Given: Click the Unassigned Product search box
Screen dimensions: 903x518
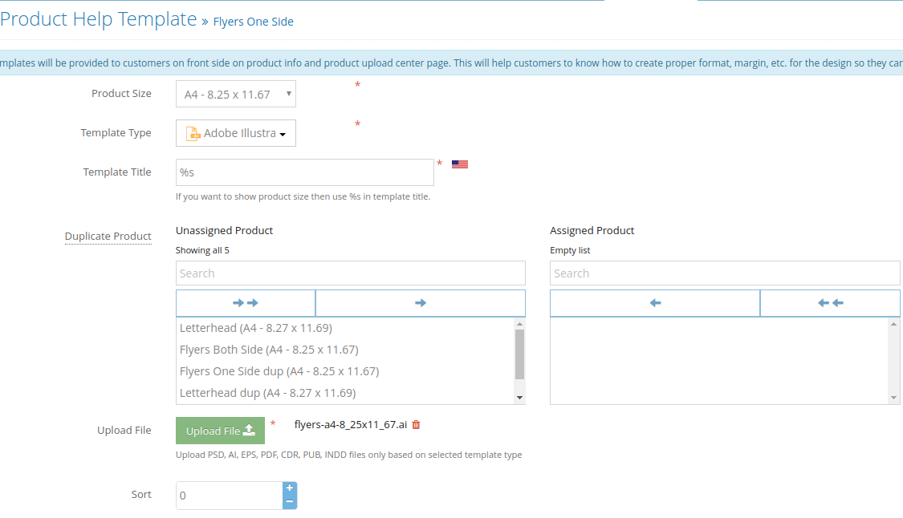Looking at the screenshot, I should 350,273.
